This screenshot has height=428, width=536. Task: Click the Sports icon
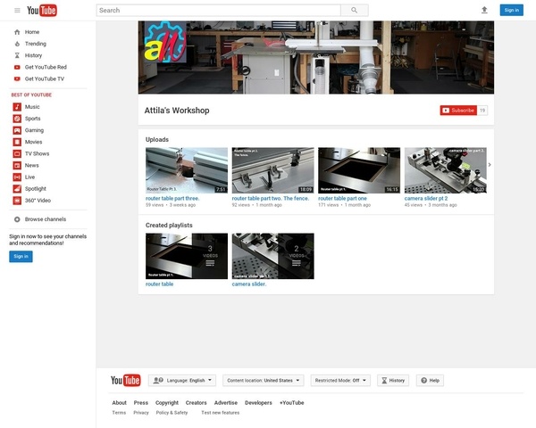coord(17,119)
